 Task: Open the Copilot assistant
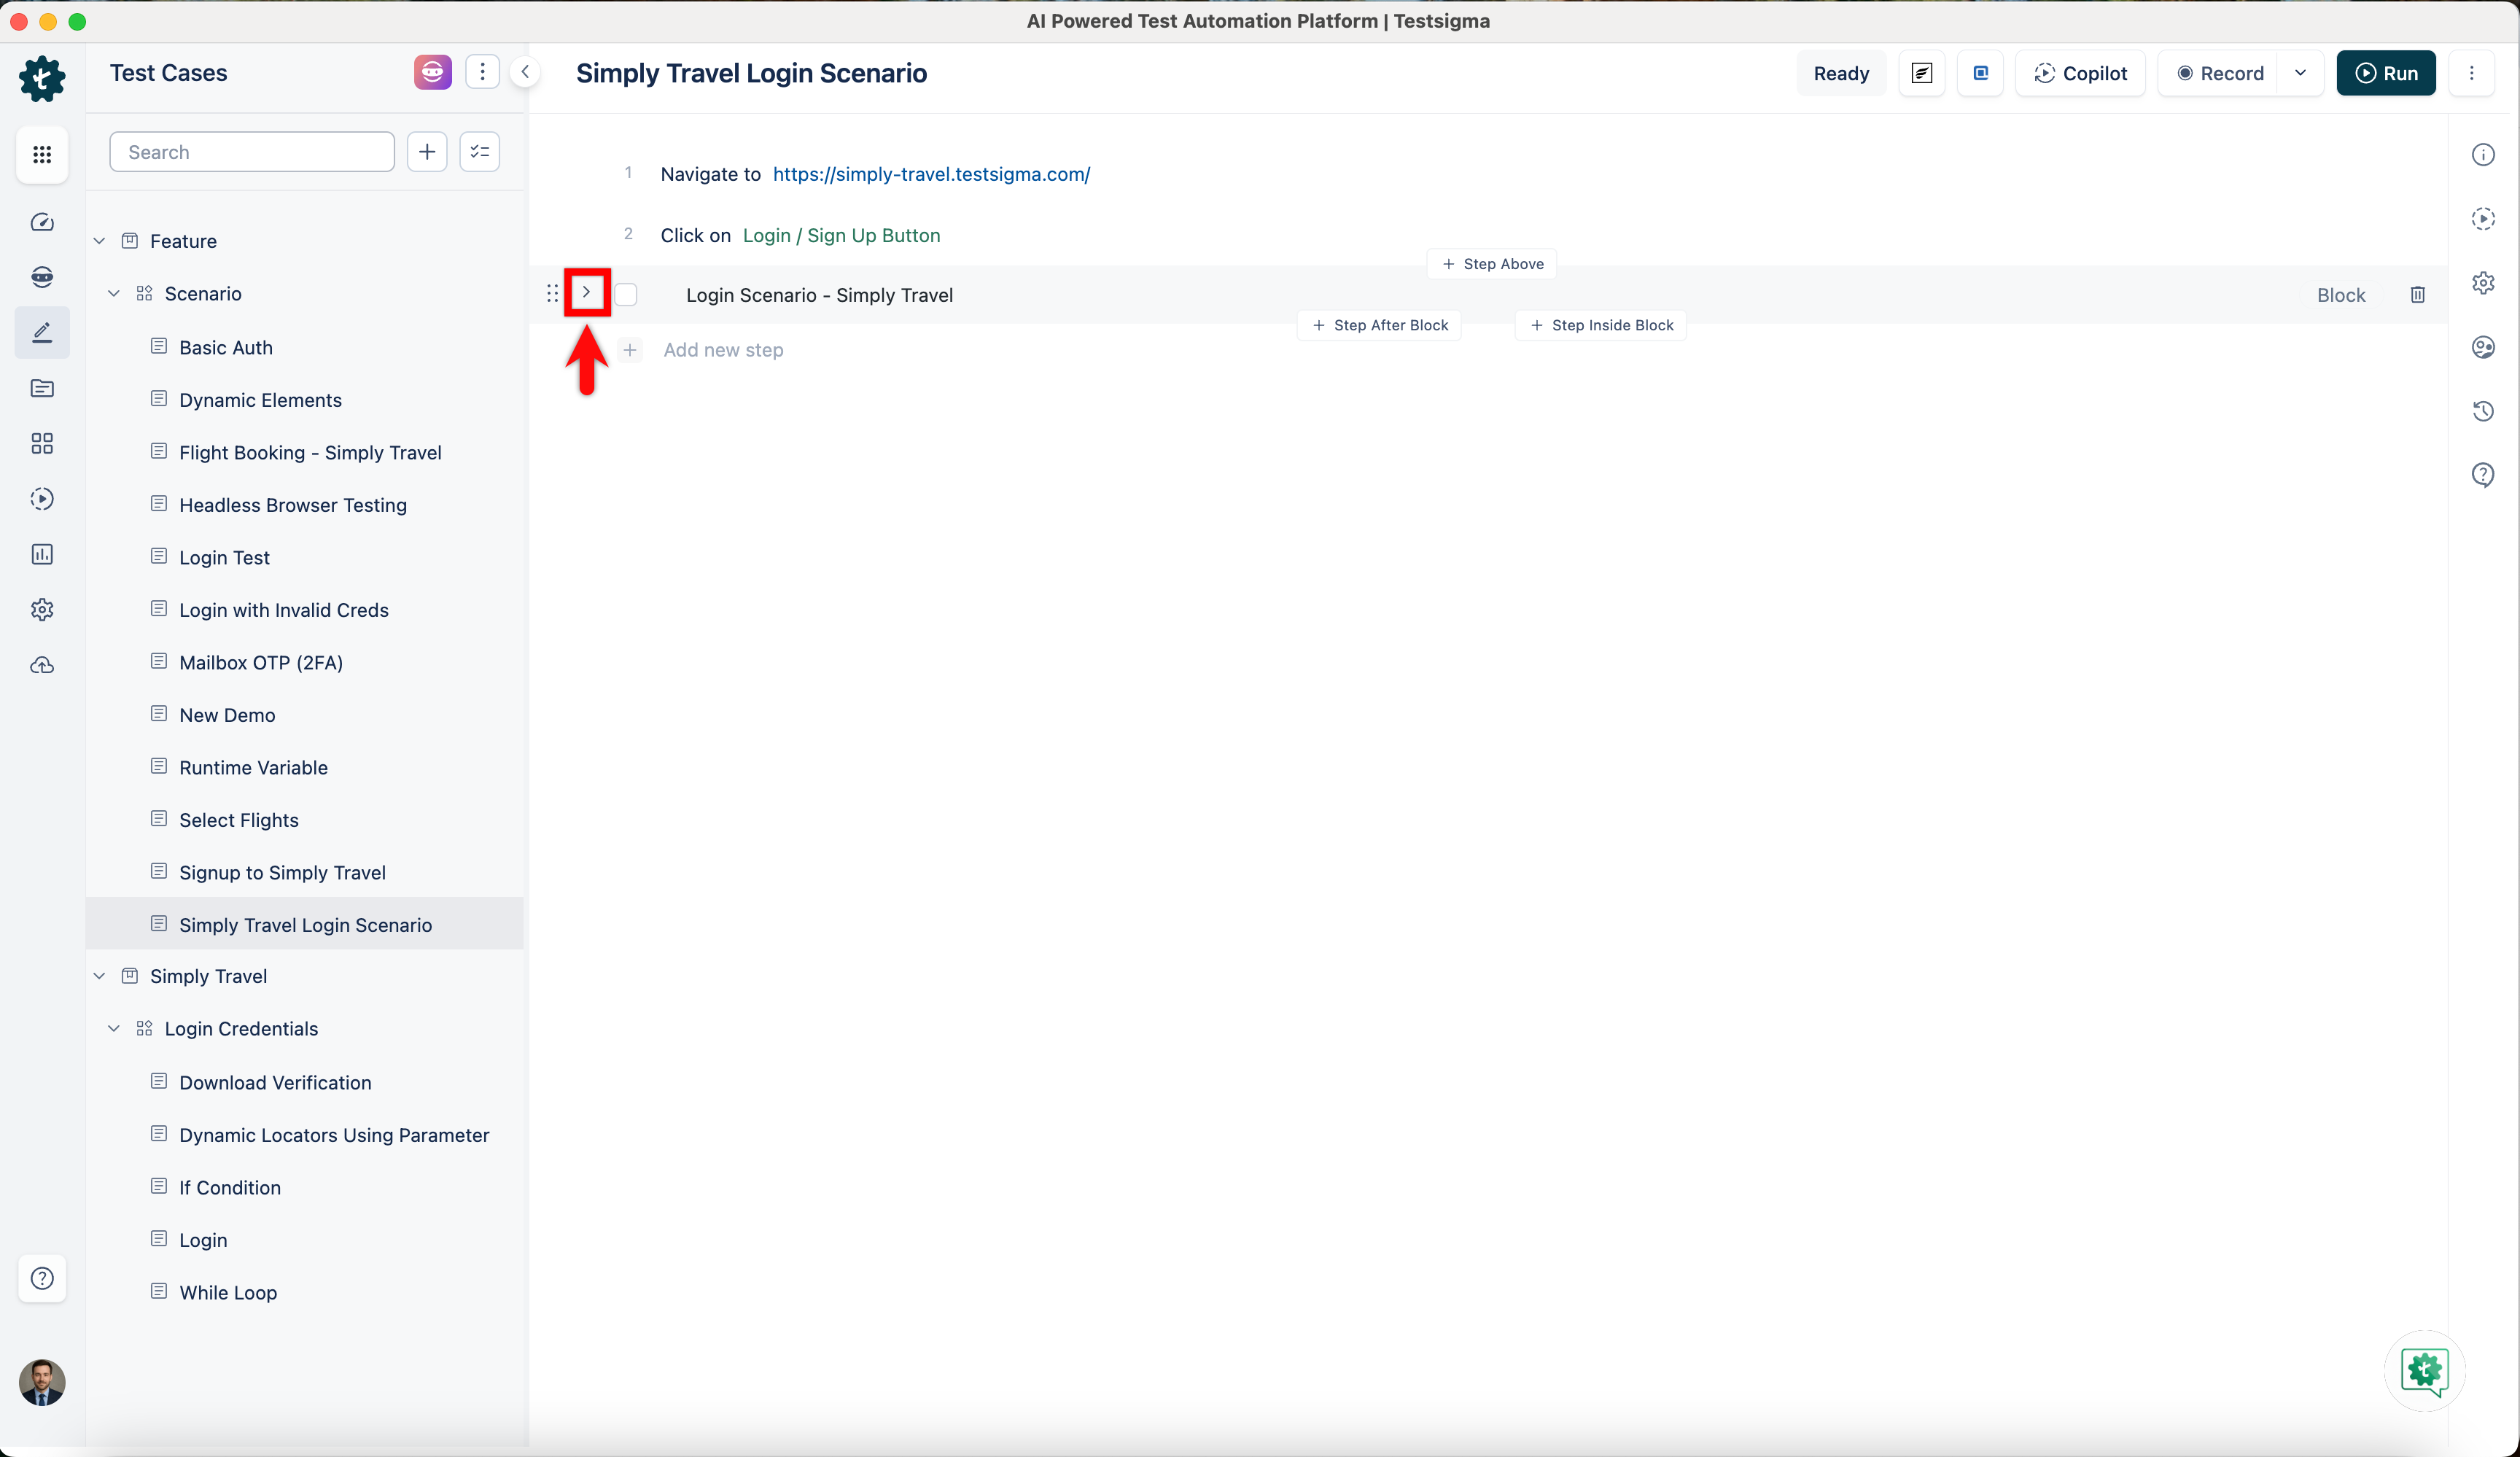click(x=2080, y=73)
